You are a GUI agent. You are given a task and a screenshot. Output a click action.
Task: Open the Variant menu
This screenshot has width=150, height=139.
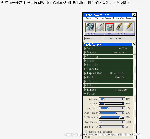click(x=100, y=18)
